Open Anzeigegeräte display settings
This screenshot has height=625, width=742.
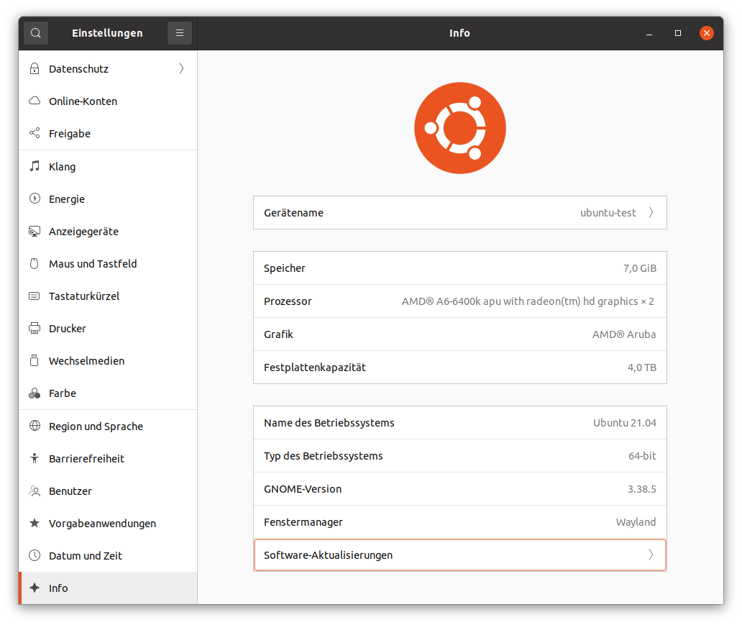click(x=108, y=231)
